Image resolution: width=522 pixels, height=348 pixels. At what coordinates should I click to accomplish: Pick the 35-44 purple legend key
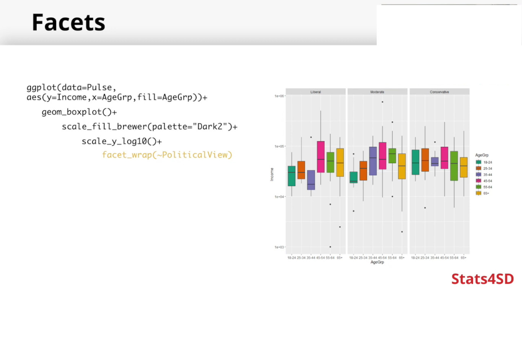pyautogui.click(x=478, y=174)
